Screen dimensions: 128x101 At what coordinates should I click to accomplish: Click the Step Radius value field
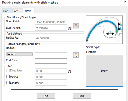coord(51,77)
